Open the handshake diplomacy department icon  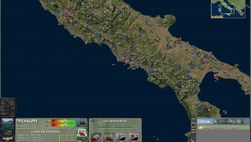tap(7, 138)
